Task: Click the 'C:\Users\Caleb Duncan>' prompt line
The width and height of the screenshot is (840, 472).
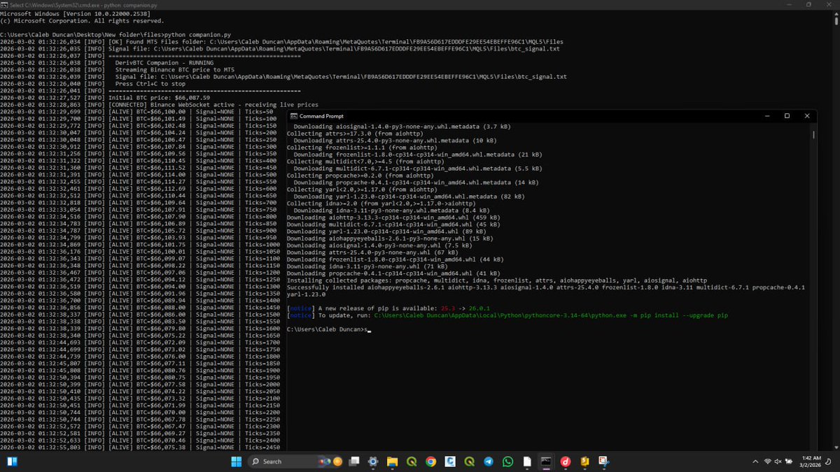Action: click(x=328, y=329)
